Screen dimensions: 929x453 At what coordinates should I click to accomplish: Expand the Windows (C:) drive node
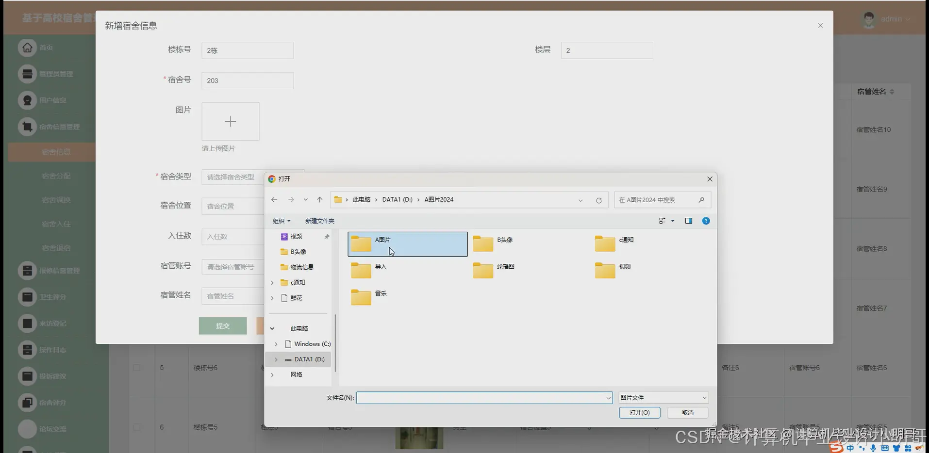[276, 344]
